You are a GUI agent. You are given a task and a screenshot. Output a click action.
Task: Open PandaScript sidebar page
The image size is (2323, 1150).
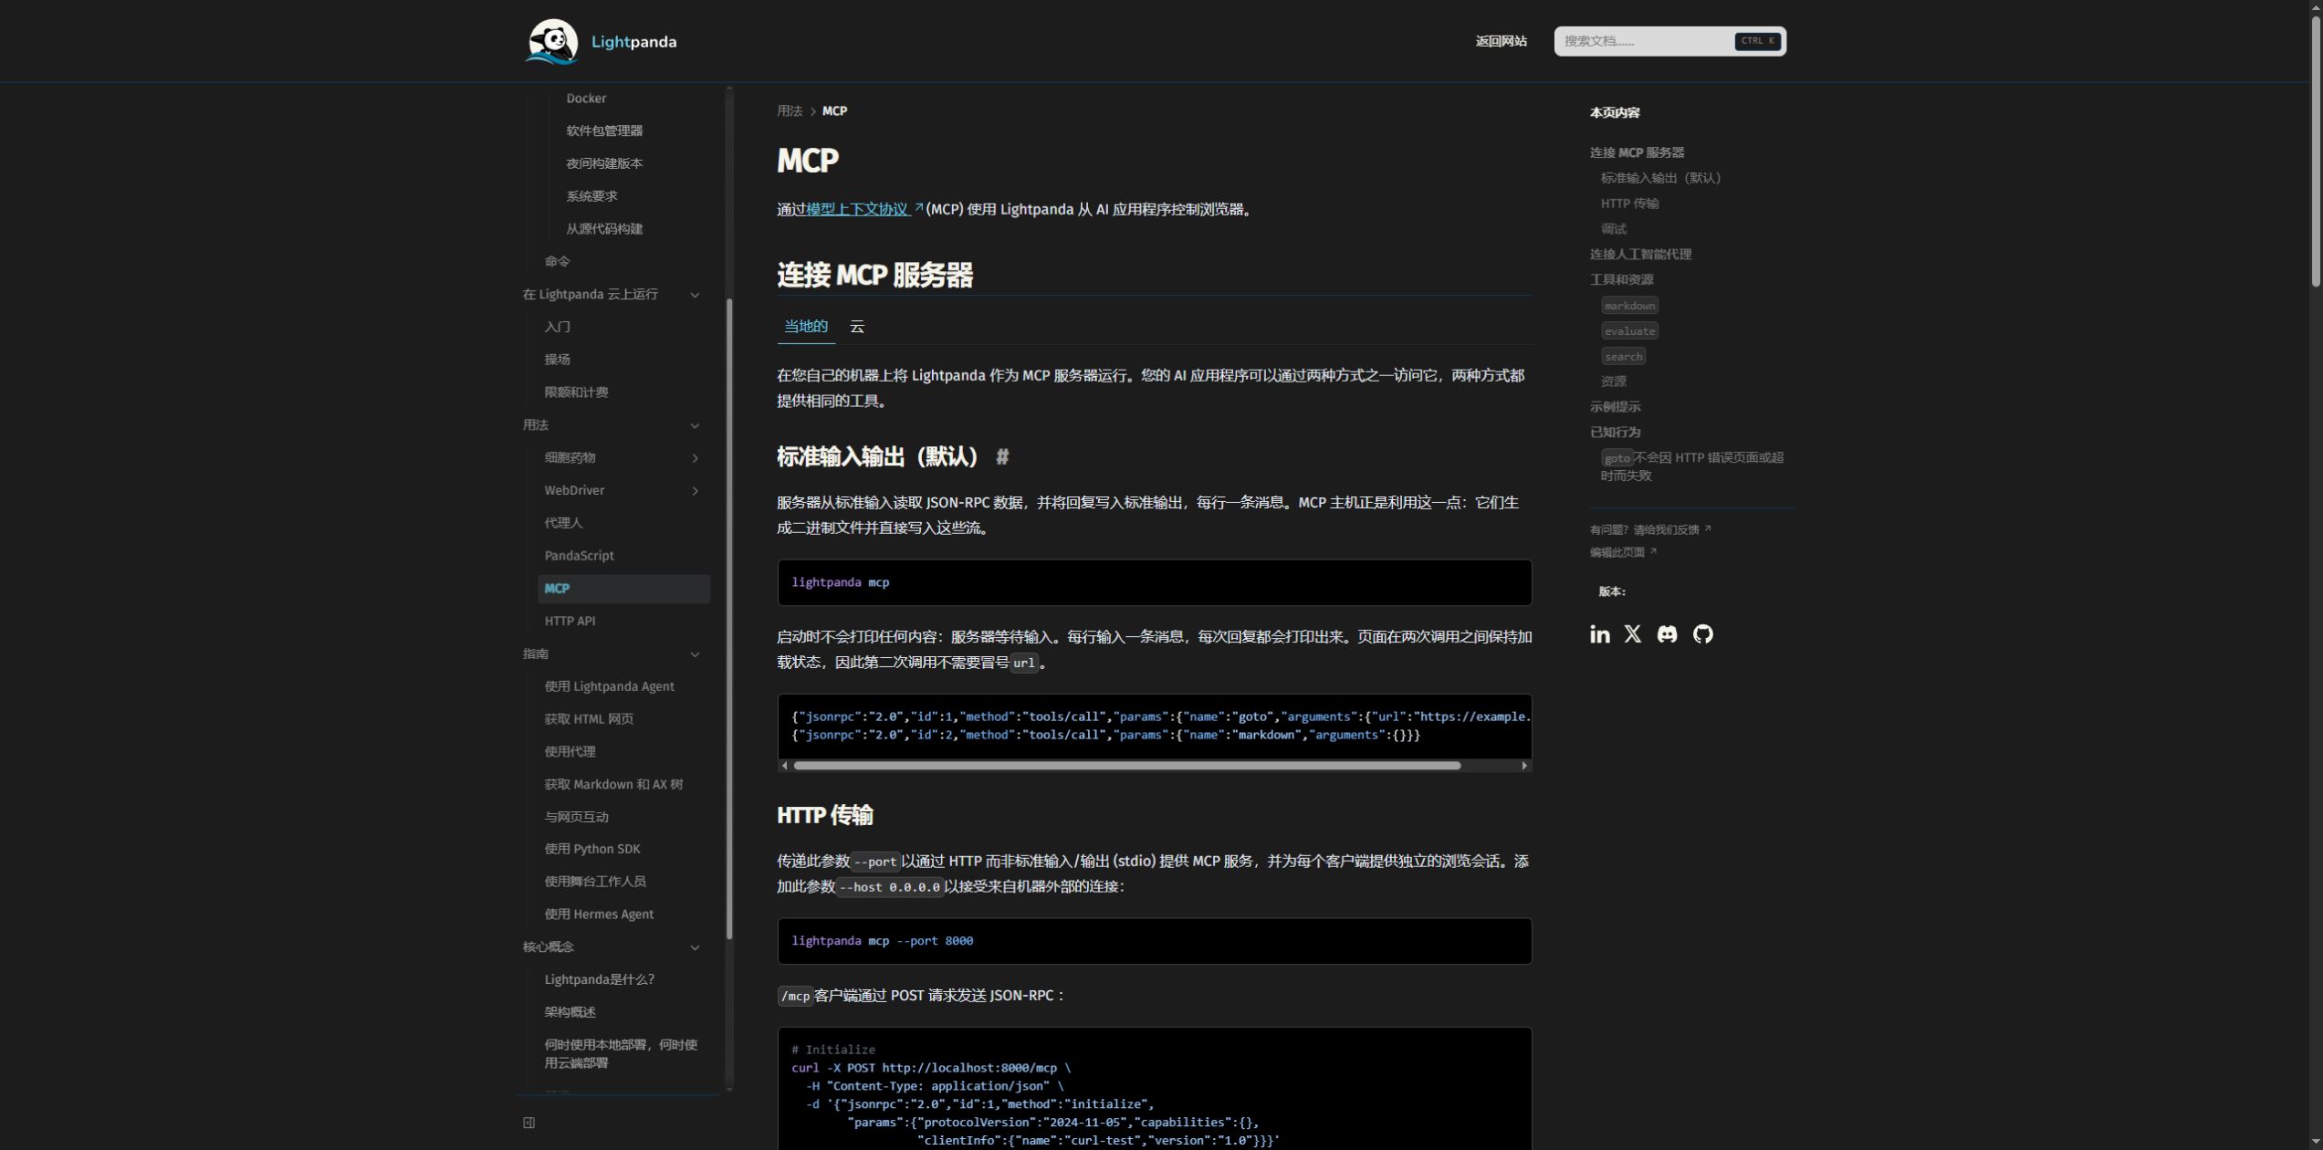[579, 556]
